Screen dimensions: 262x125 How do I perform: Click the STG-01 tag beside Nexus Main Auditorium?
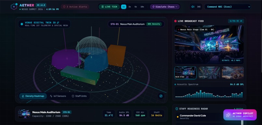(67, 112)
